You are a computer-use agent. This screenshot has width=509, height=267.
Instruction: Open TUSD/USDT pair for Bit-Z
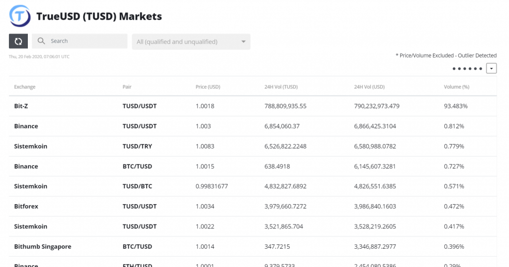[140, 106]
